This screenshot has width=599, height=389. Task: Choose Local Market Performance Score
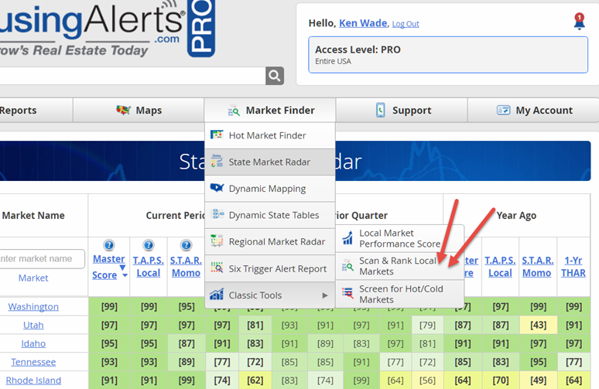coord(400,238)
